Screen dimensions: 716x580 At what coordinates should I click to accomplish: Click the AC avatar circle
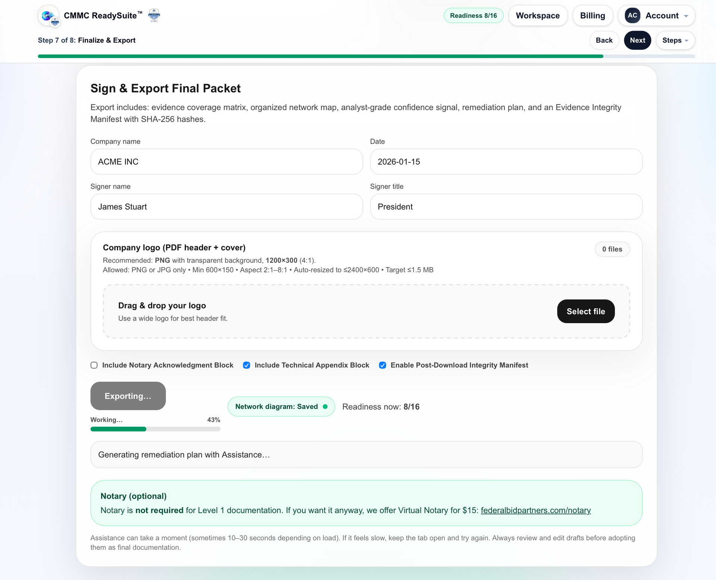pos(632,15)
